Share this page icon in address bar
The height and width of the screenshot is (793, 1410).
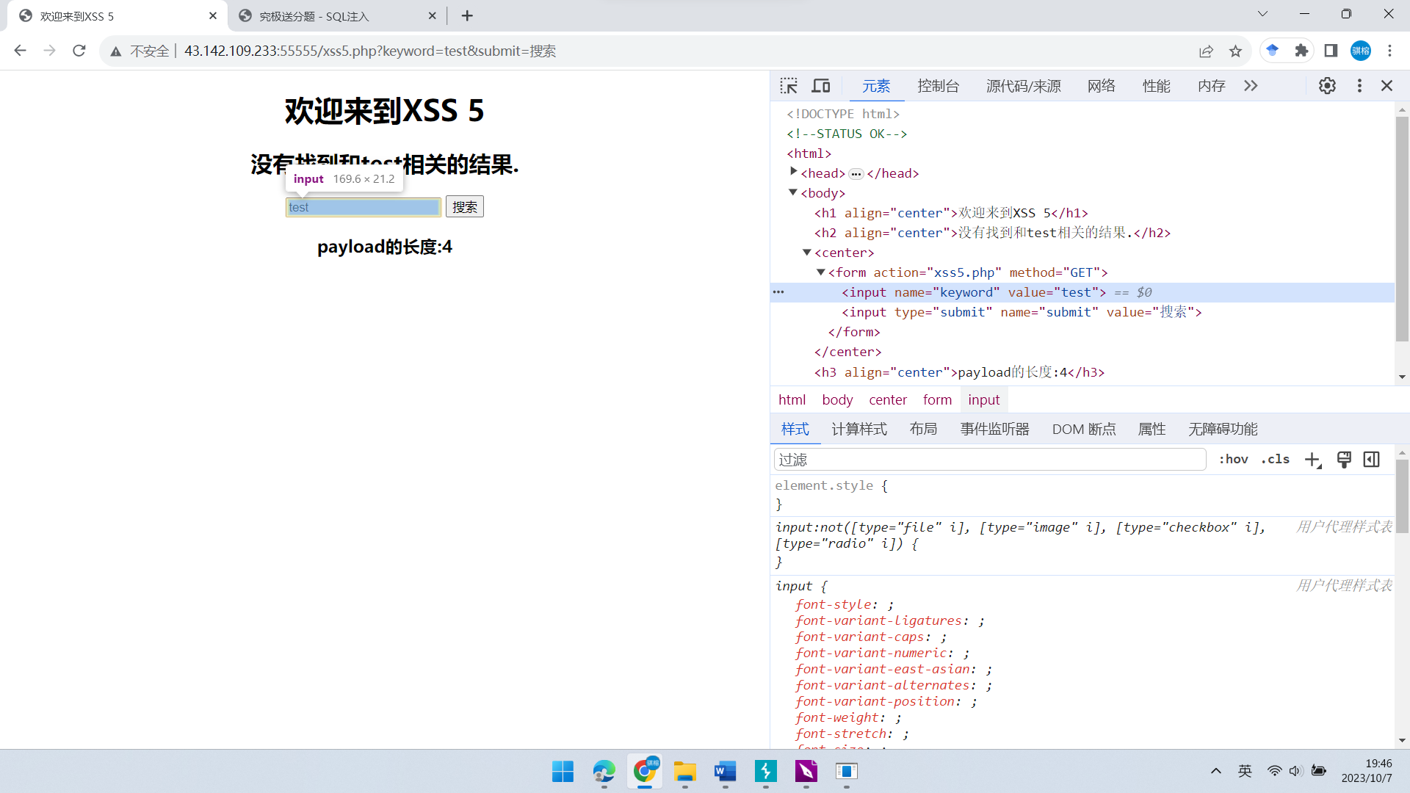point(1206,51)
